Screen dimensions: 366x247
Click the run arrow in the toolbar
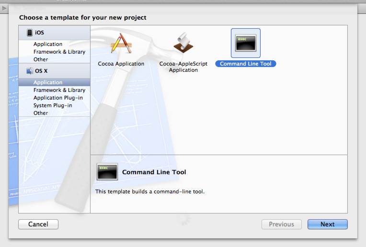5,8
